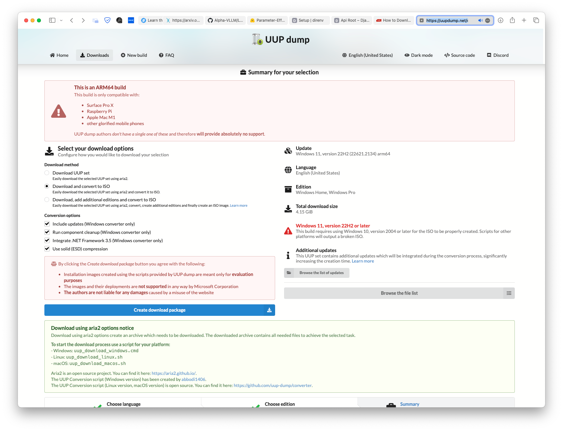Viewport: 563px width, 431px height.
Task: Toggle Use solid (ESD) compression checkbox
Action: point(47,249)
